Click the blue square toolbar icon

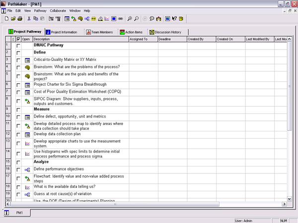click(114, 19)
